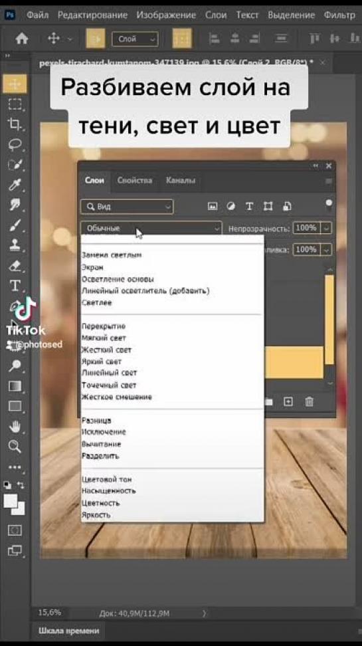Delete layer with trash icon

[310, 401]
